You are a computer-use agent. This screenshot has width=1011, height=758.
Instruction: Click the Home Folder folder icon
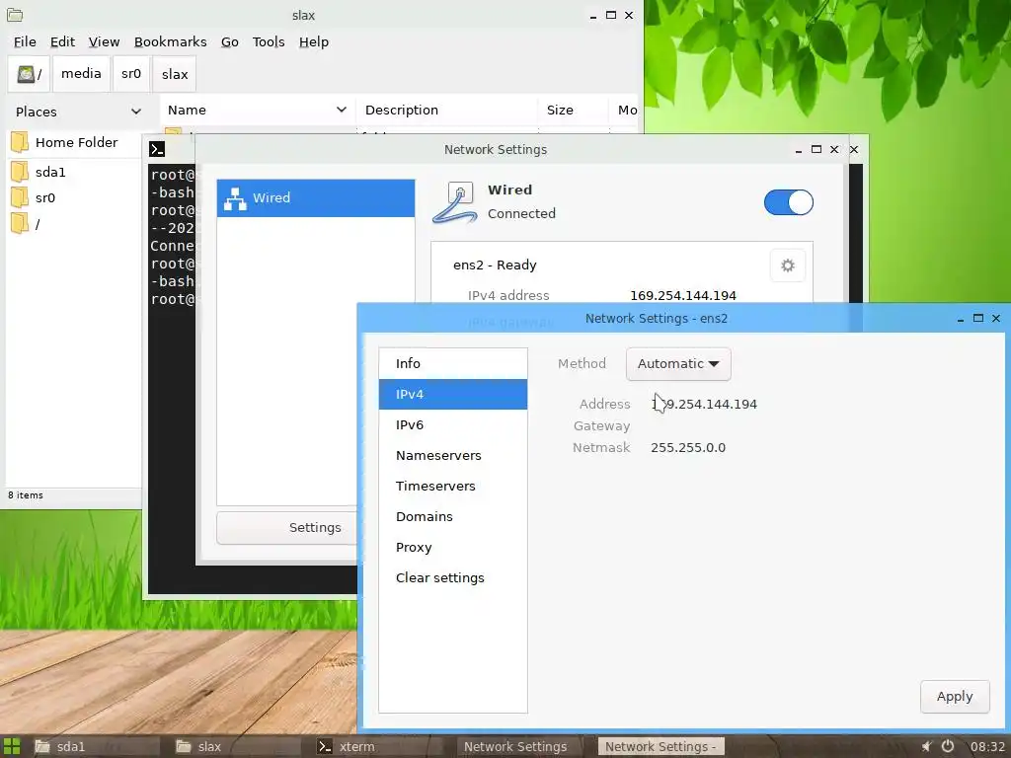coord(20,142)
